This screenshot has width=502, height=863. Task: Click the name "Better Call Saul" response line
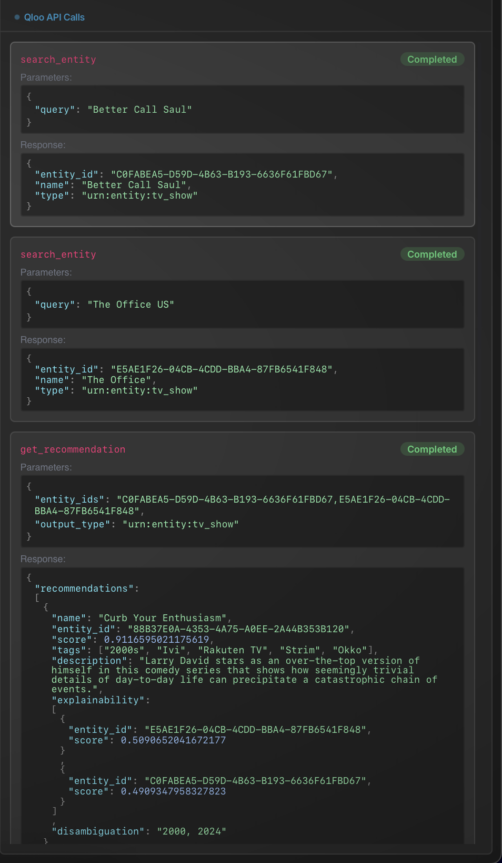[x=113, y=185]
